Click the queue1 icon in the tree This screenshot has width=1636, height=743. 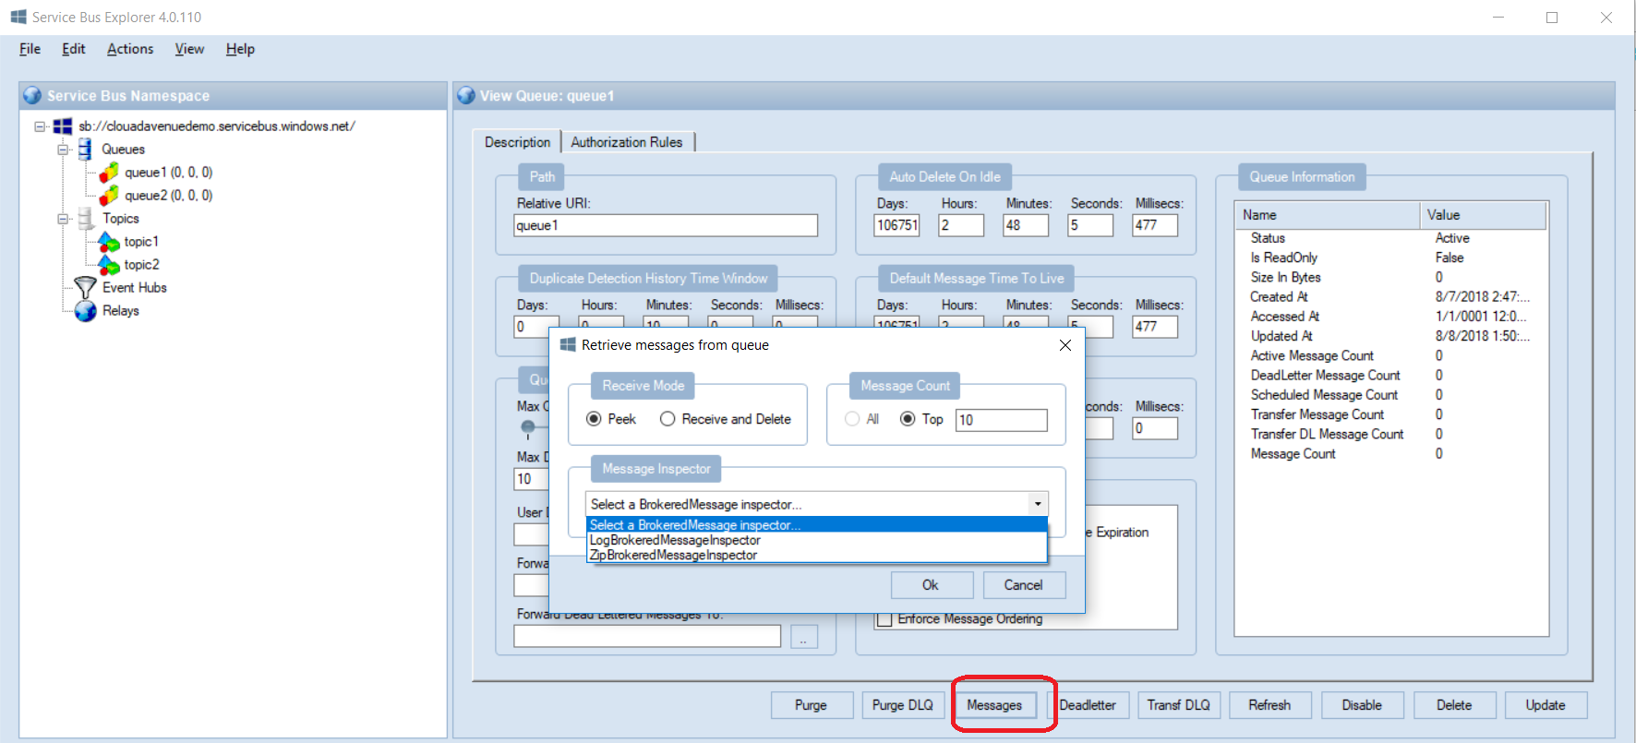coord(109,173)
